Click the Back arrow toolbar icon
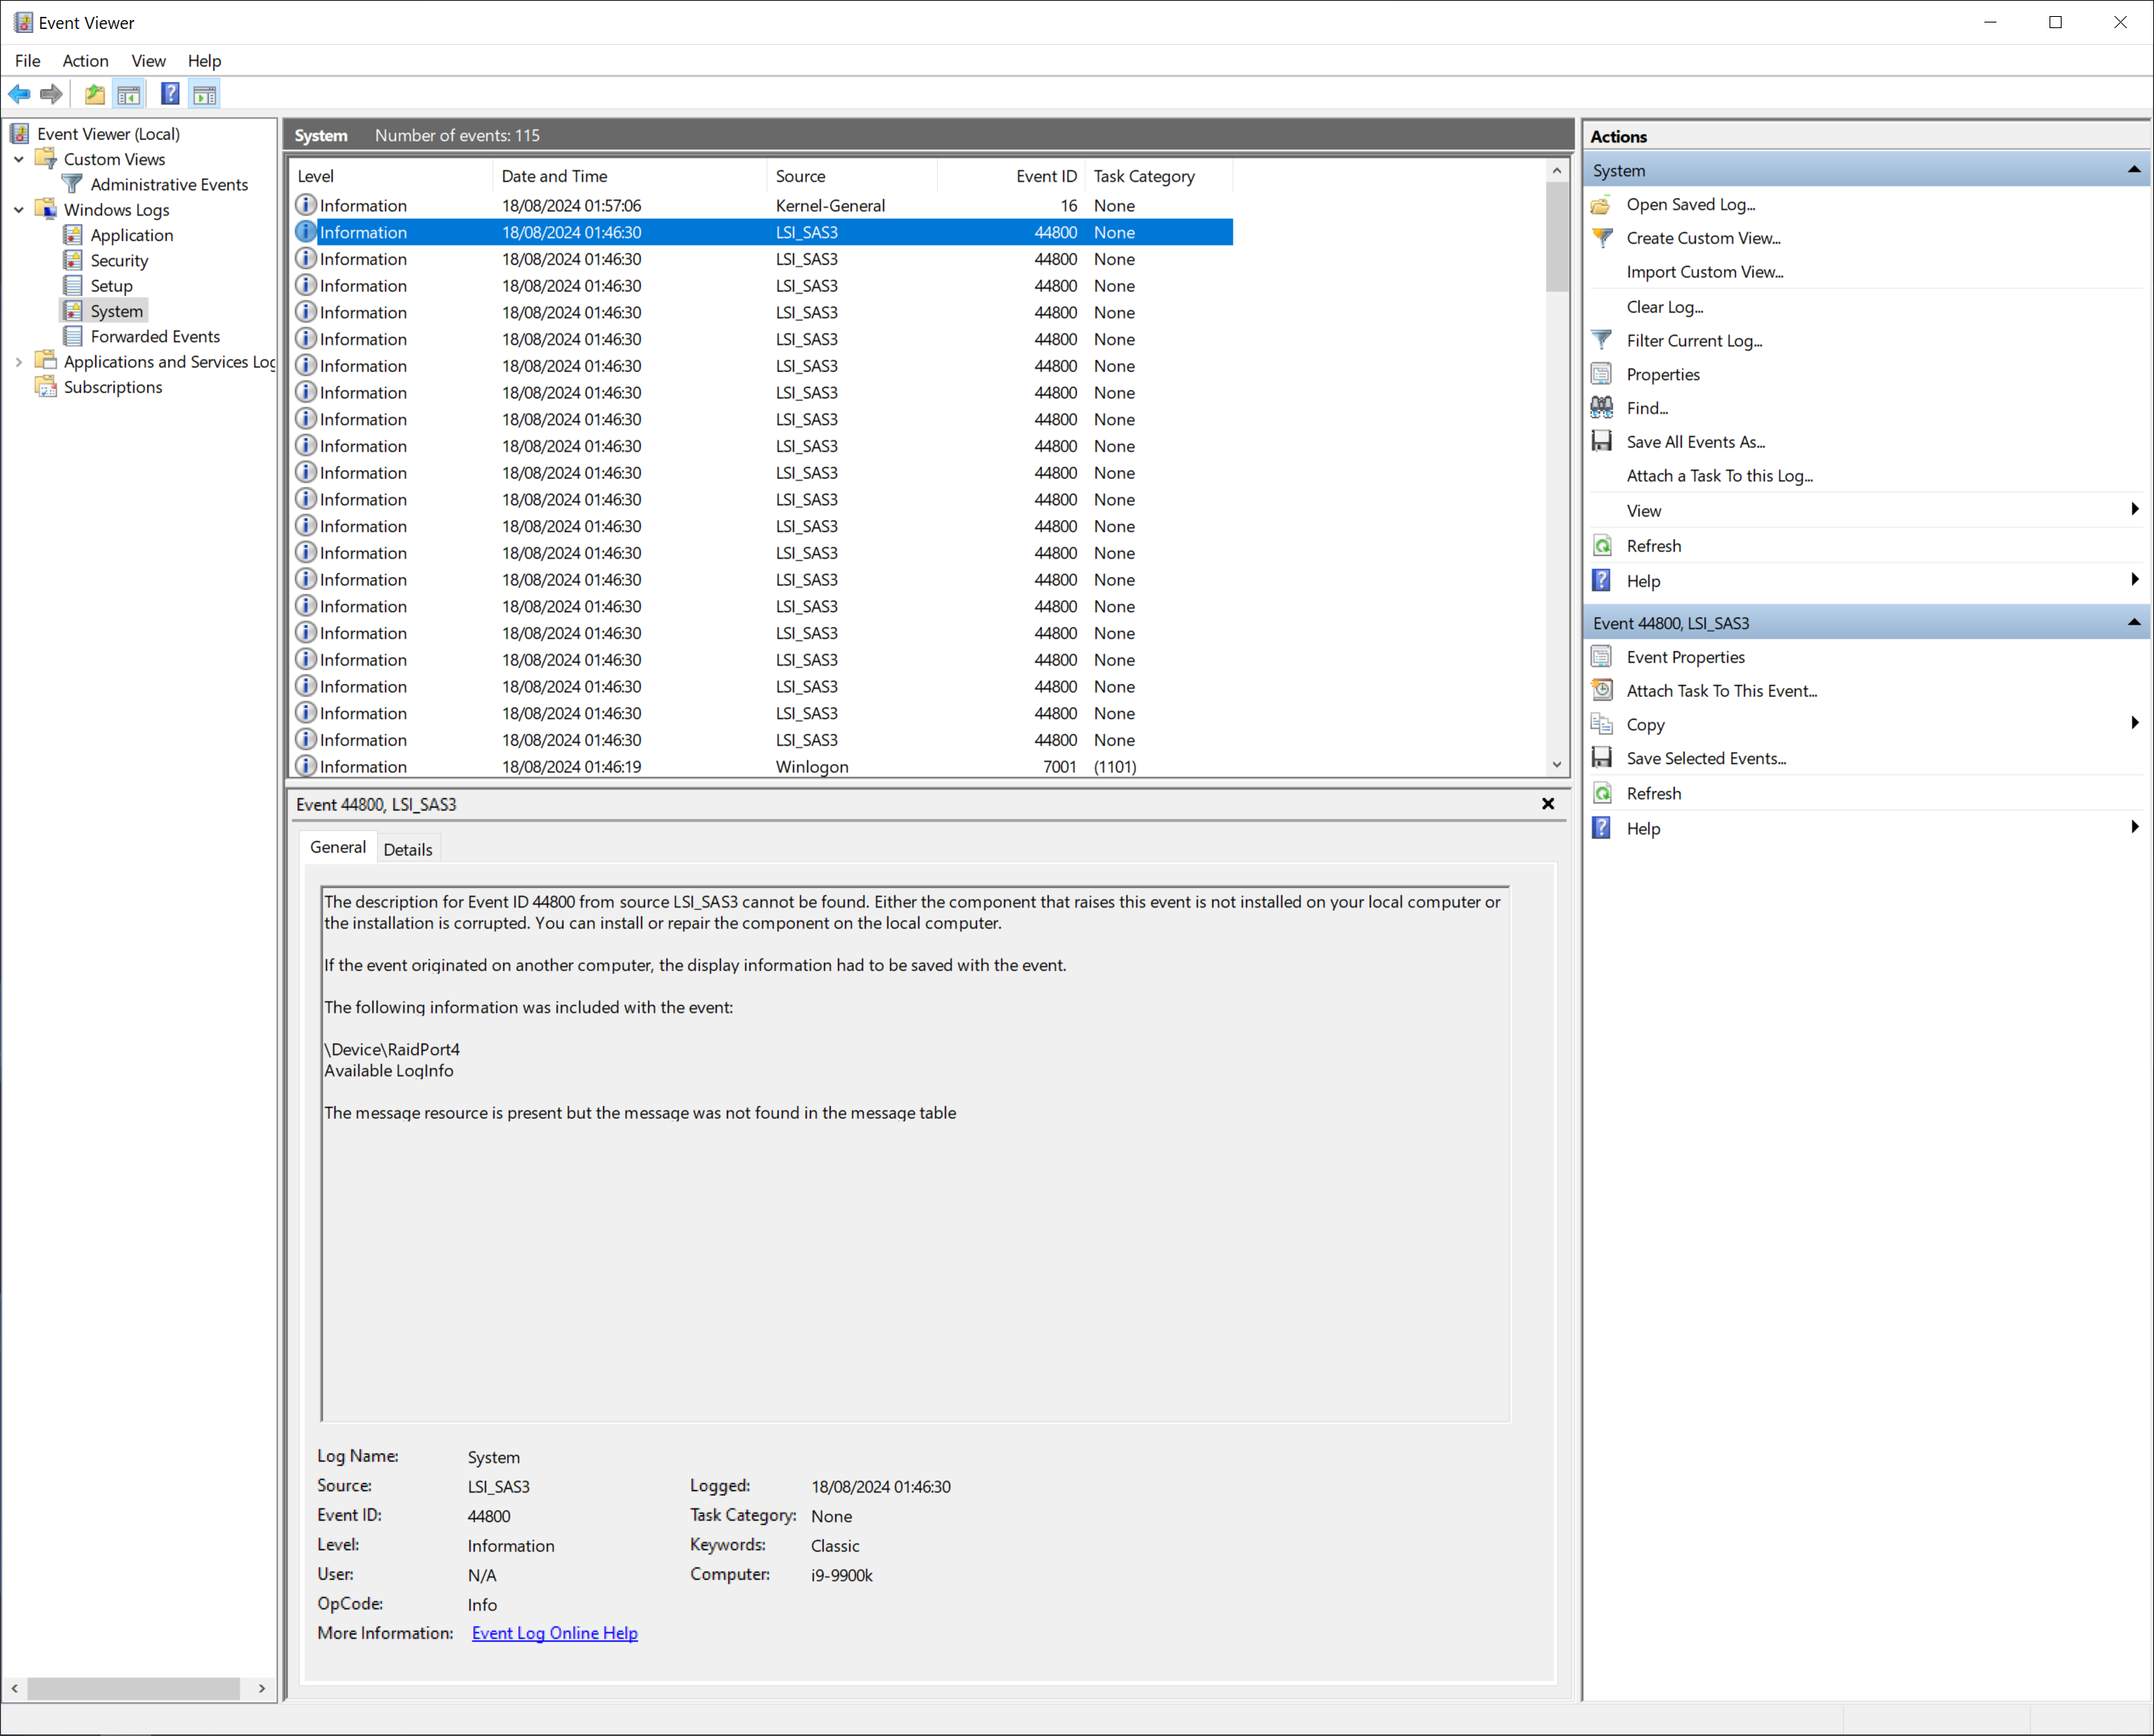This screenshot has height=1736, width=2154. (x=19, y=94)
